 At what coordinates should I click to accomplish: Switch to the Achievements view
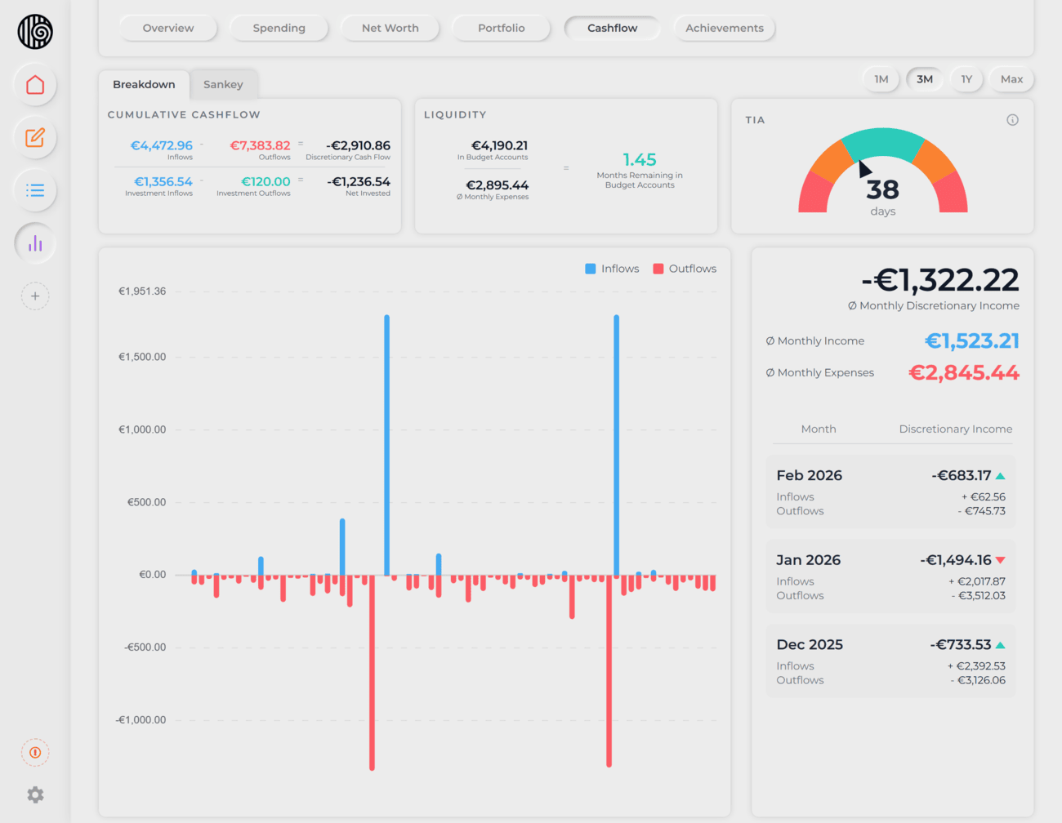(724, 28)
